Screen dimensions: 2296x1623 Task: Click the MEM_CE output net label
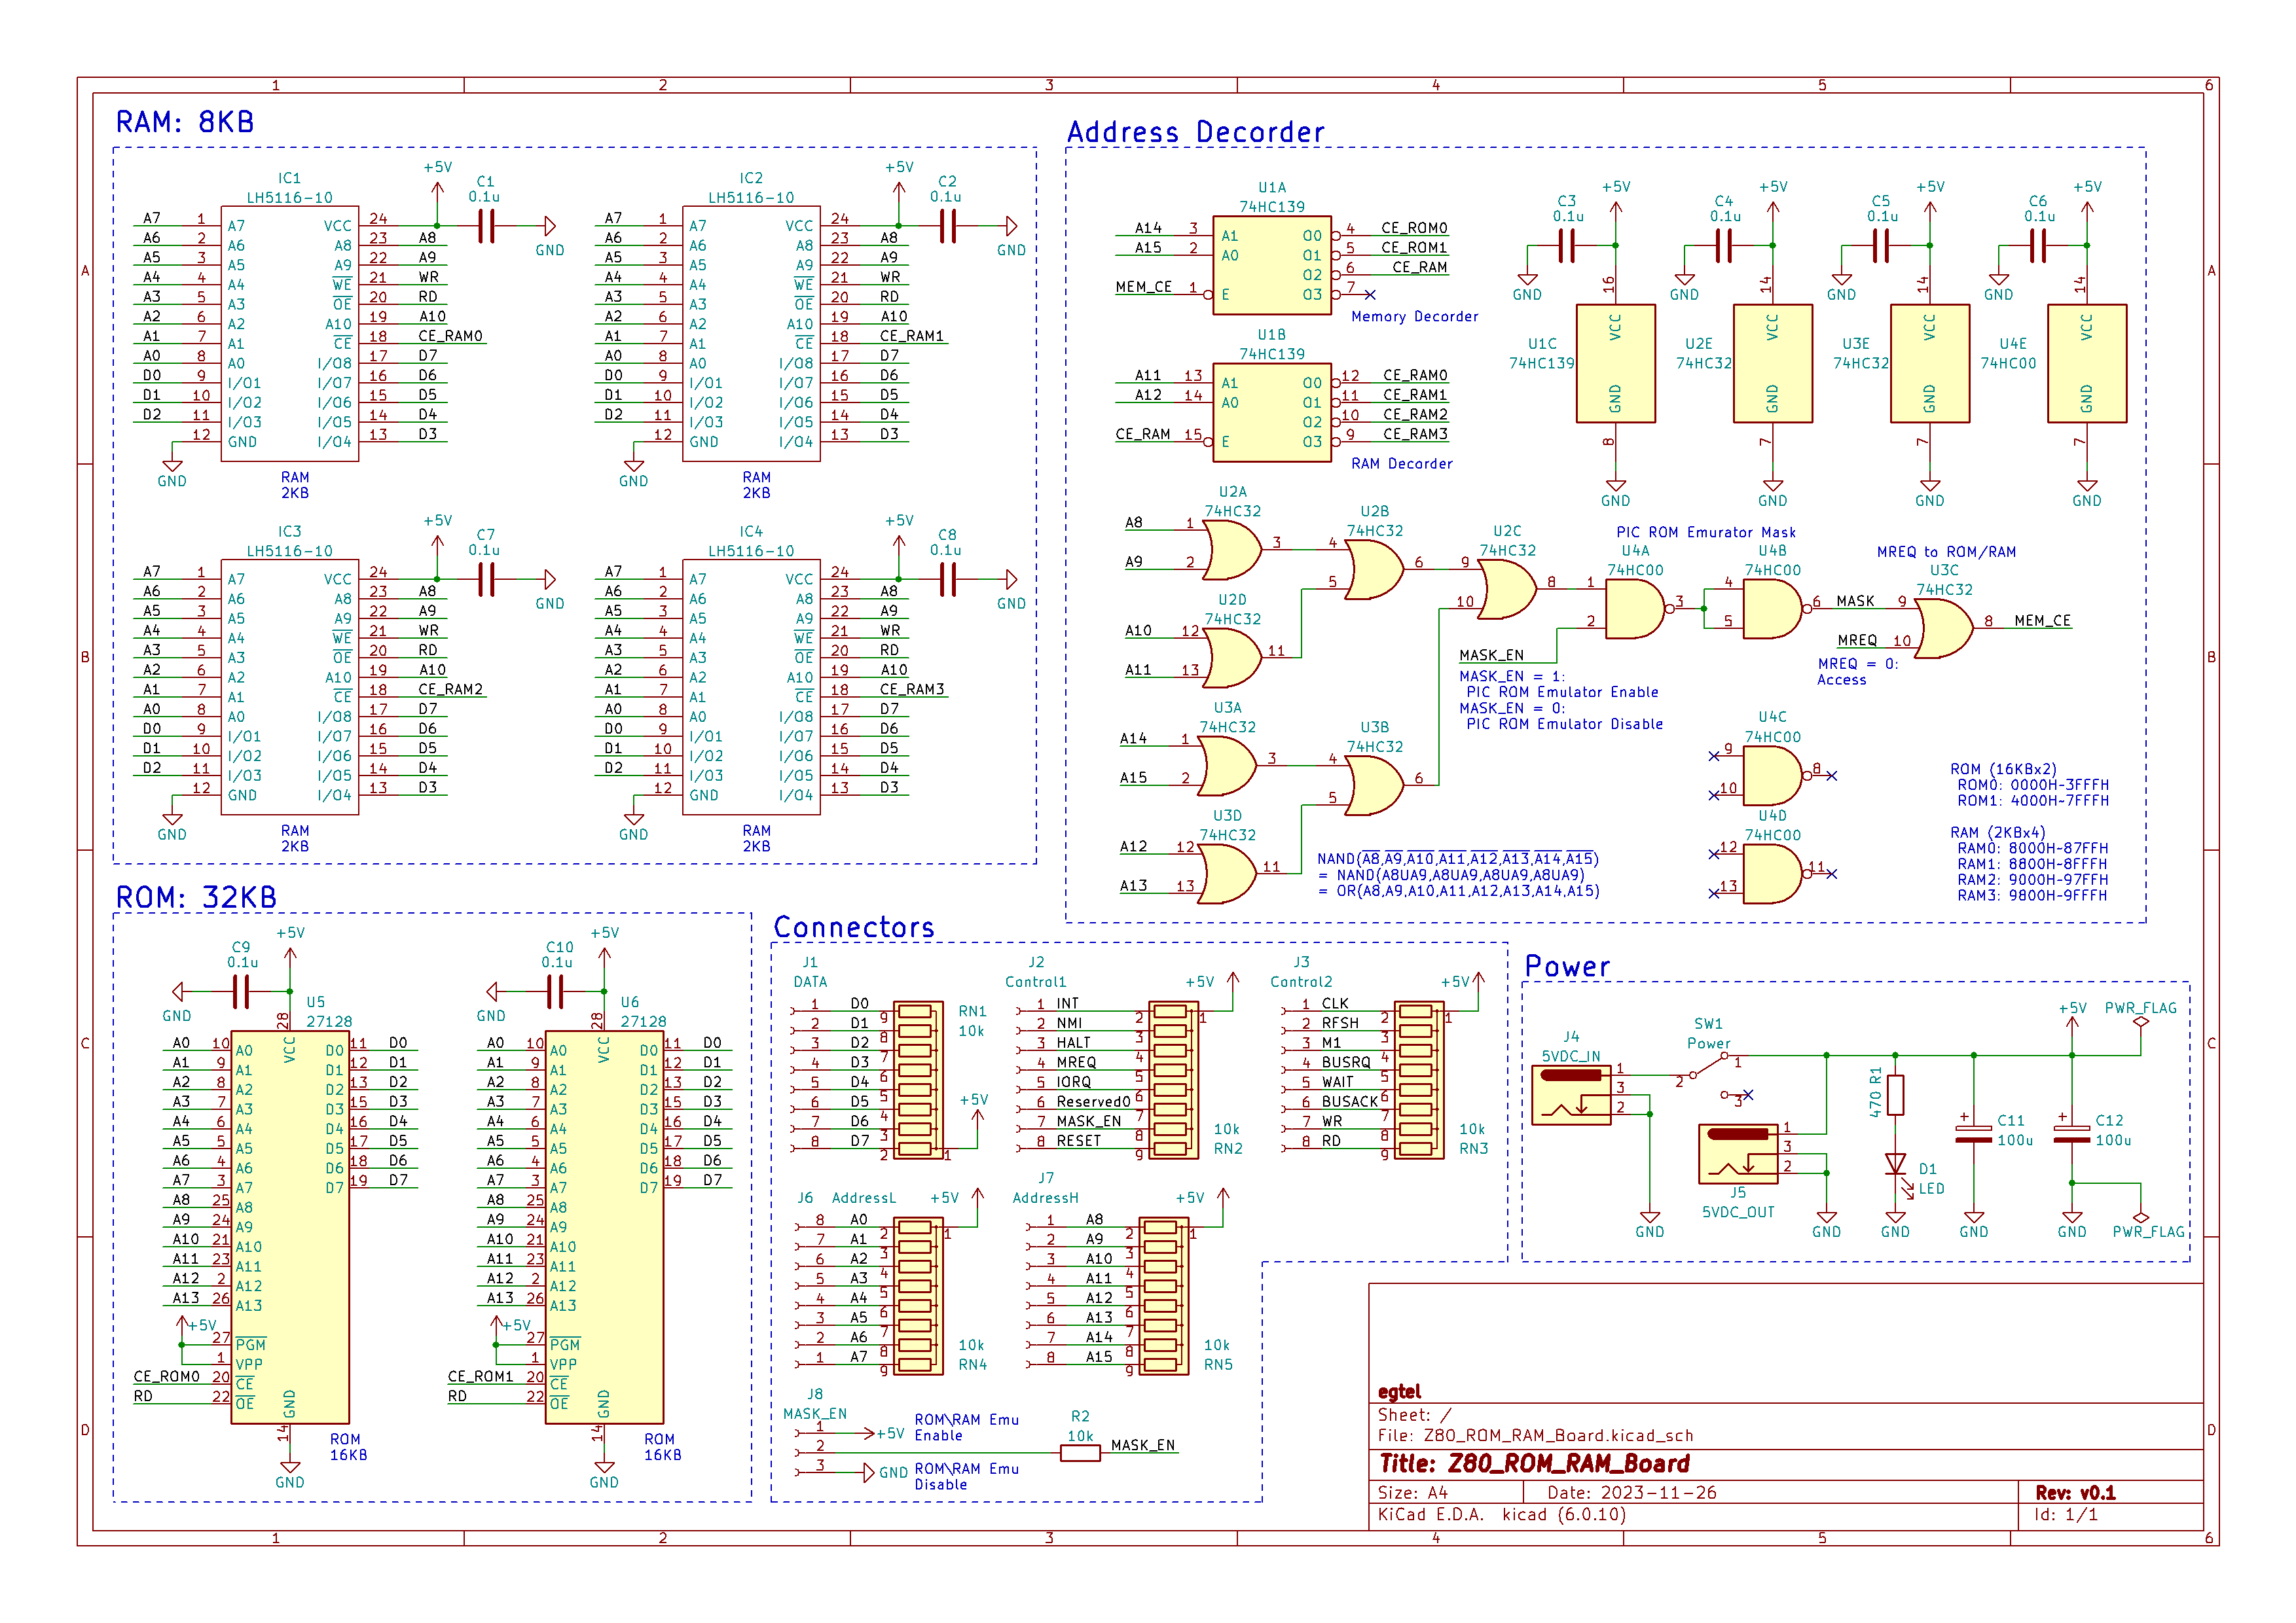[2042, 622]
